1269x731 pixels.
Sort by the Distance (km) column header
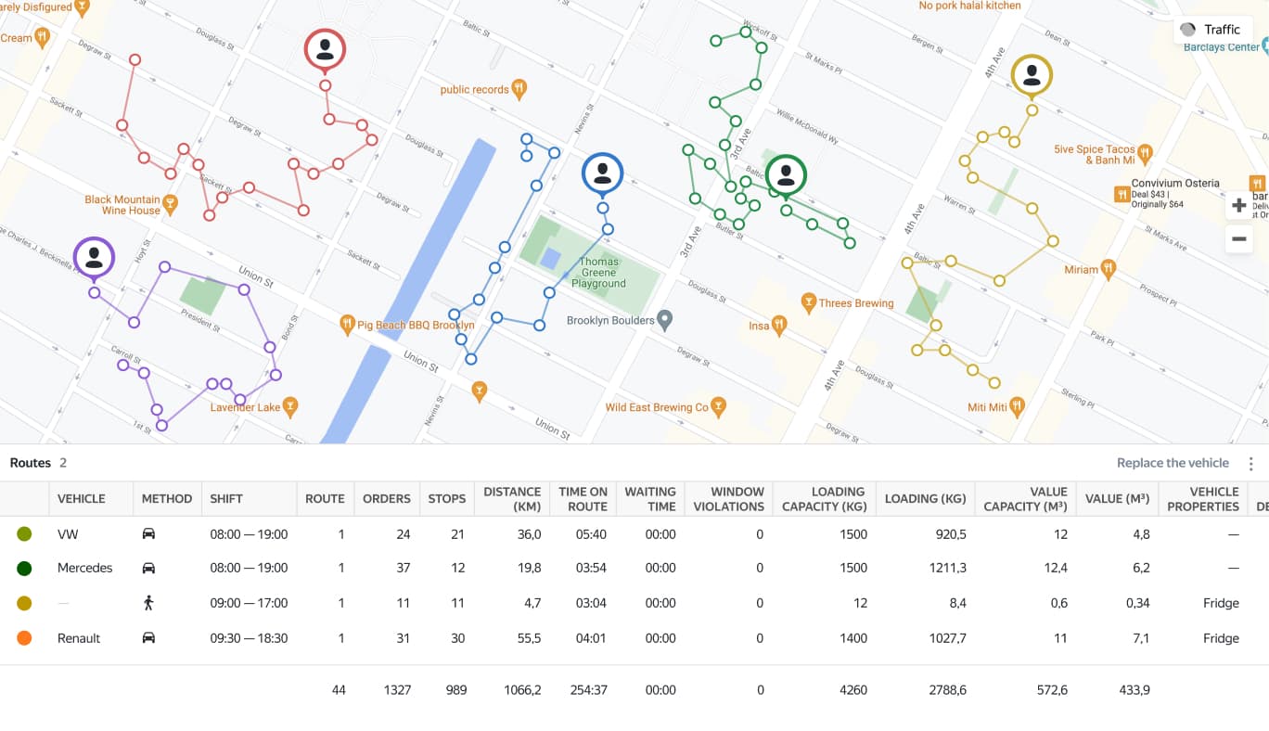(511, 499)
